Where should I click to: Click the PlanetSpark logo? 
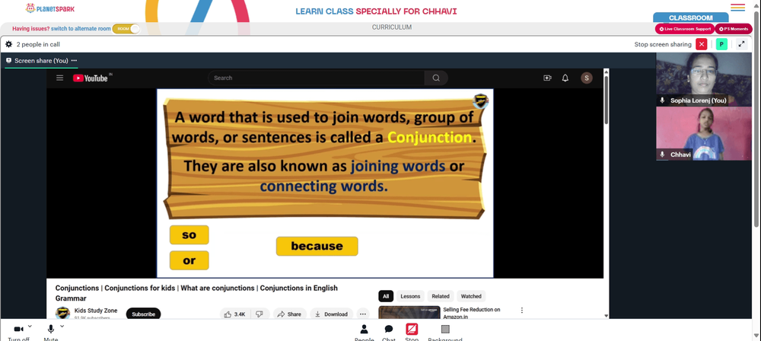point(50,8)
